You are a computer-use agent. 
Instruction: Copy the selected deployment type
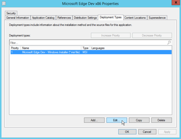point(139,120)
